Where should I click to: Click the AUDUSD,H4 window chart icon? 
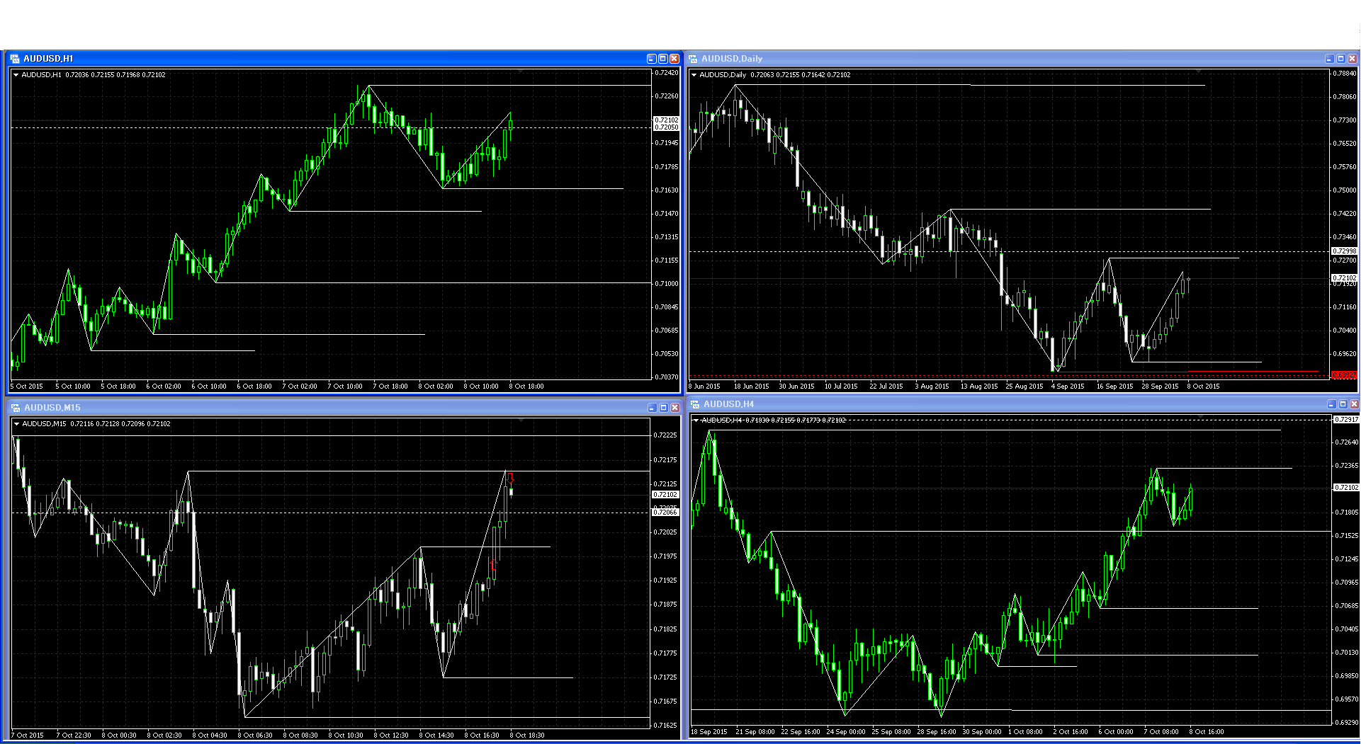(x=695, y=404)
